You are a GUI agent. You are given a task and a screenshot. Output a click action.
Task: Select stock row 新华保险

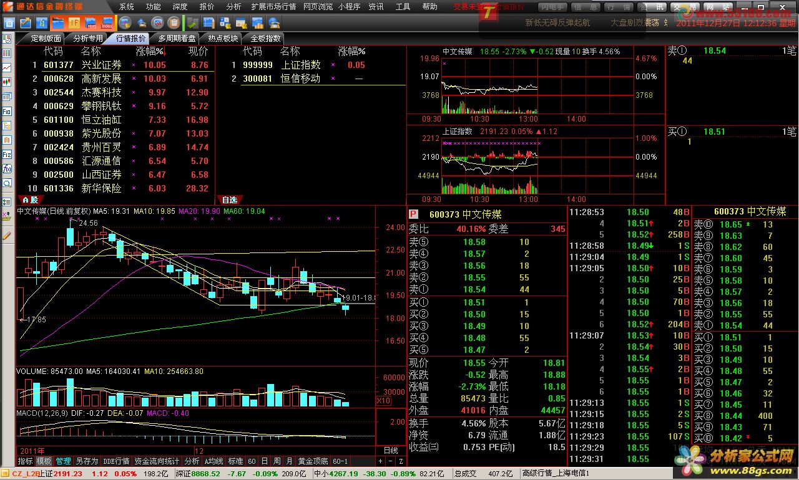point(120,188)
